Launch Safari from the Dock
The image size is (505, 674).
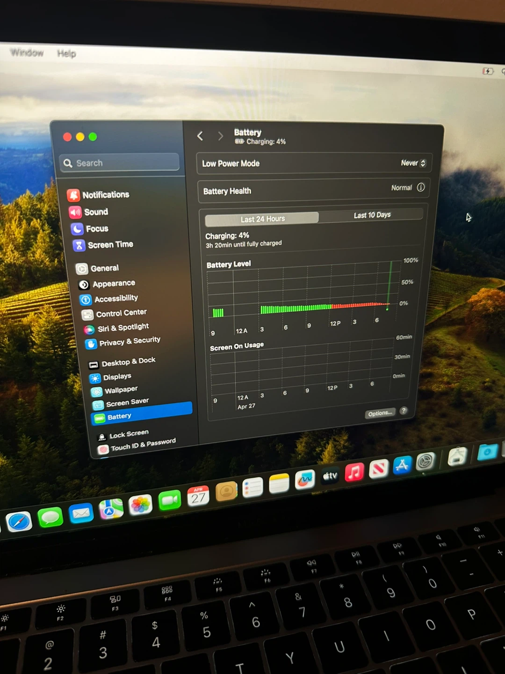(x=19, y=522)
